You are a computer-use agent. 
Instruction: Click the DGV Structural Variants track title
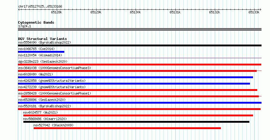click(x=42, y=39)
